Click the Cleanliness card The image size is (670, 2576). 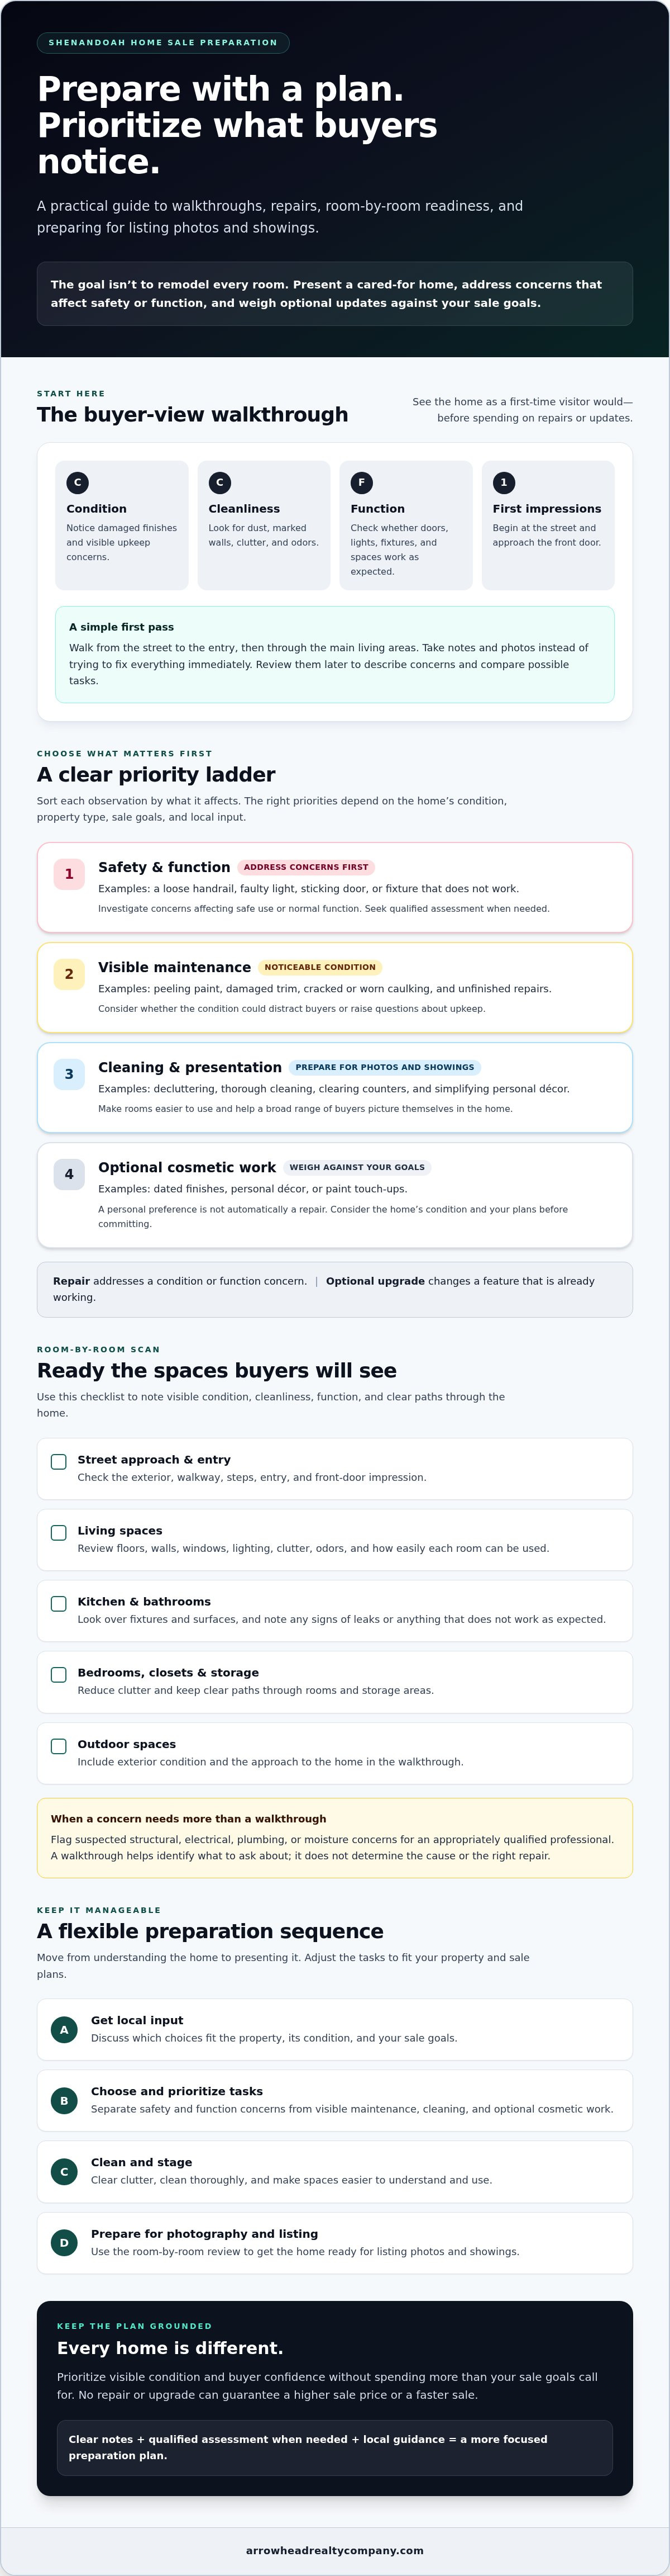coord(264,525)
